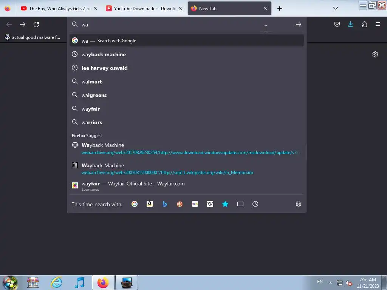Select 'wayfair' search suggestion
The image size is (387, 290).
[187, 108]
